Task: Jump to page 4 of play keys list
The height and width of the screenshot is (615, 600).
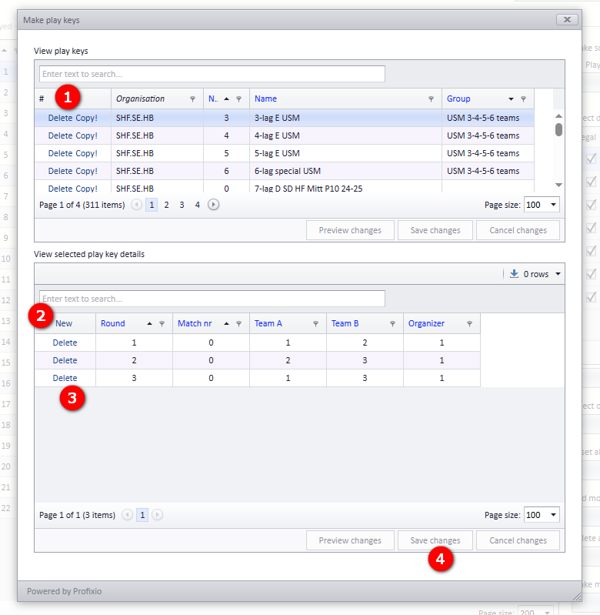Action: 198,205
